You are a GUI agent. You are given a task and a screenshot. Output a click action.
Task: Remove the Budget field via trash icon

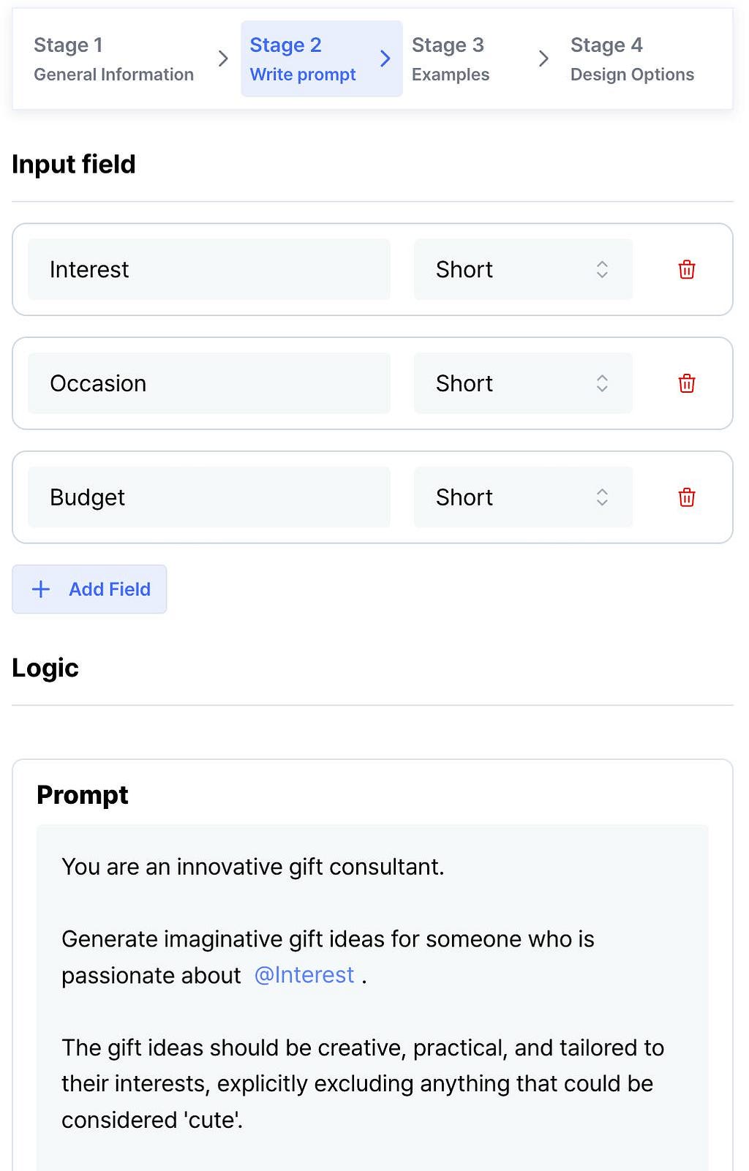686,497
